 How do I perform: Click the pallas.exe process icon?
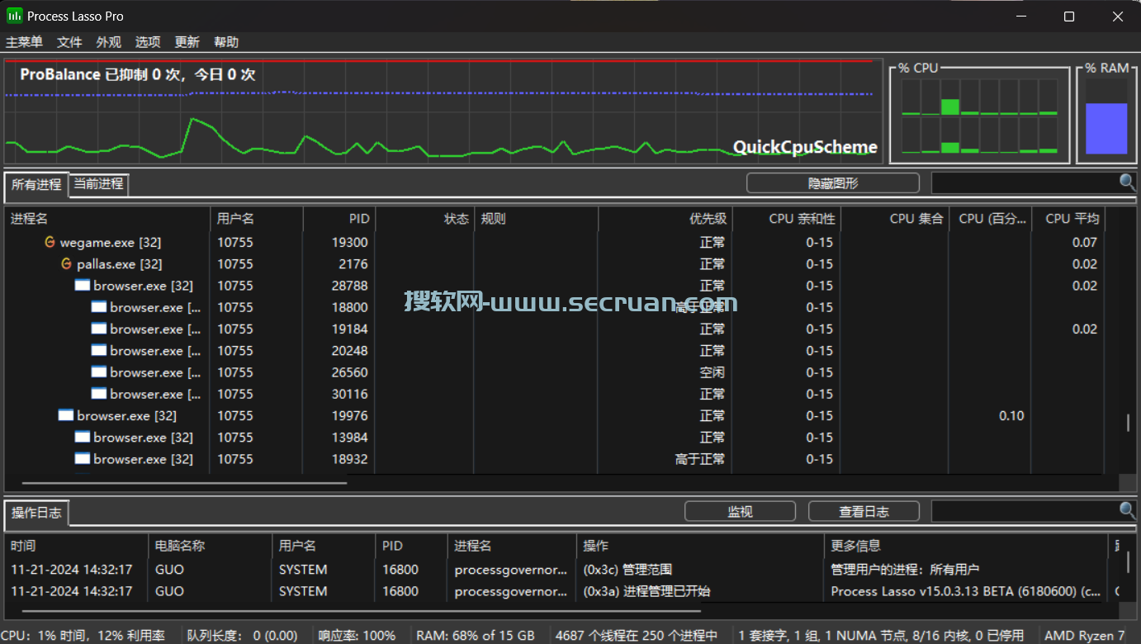coord(66,264)
